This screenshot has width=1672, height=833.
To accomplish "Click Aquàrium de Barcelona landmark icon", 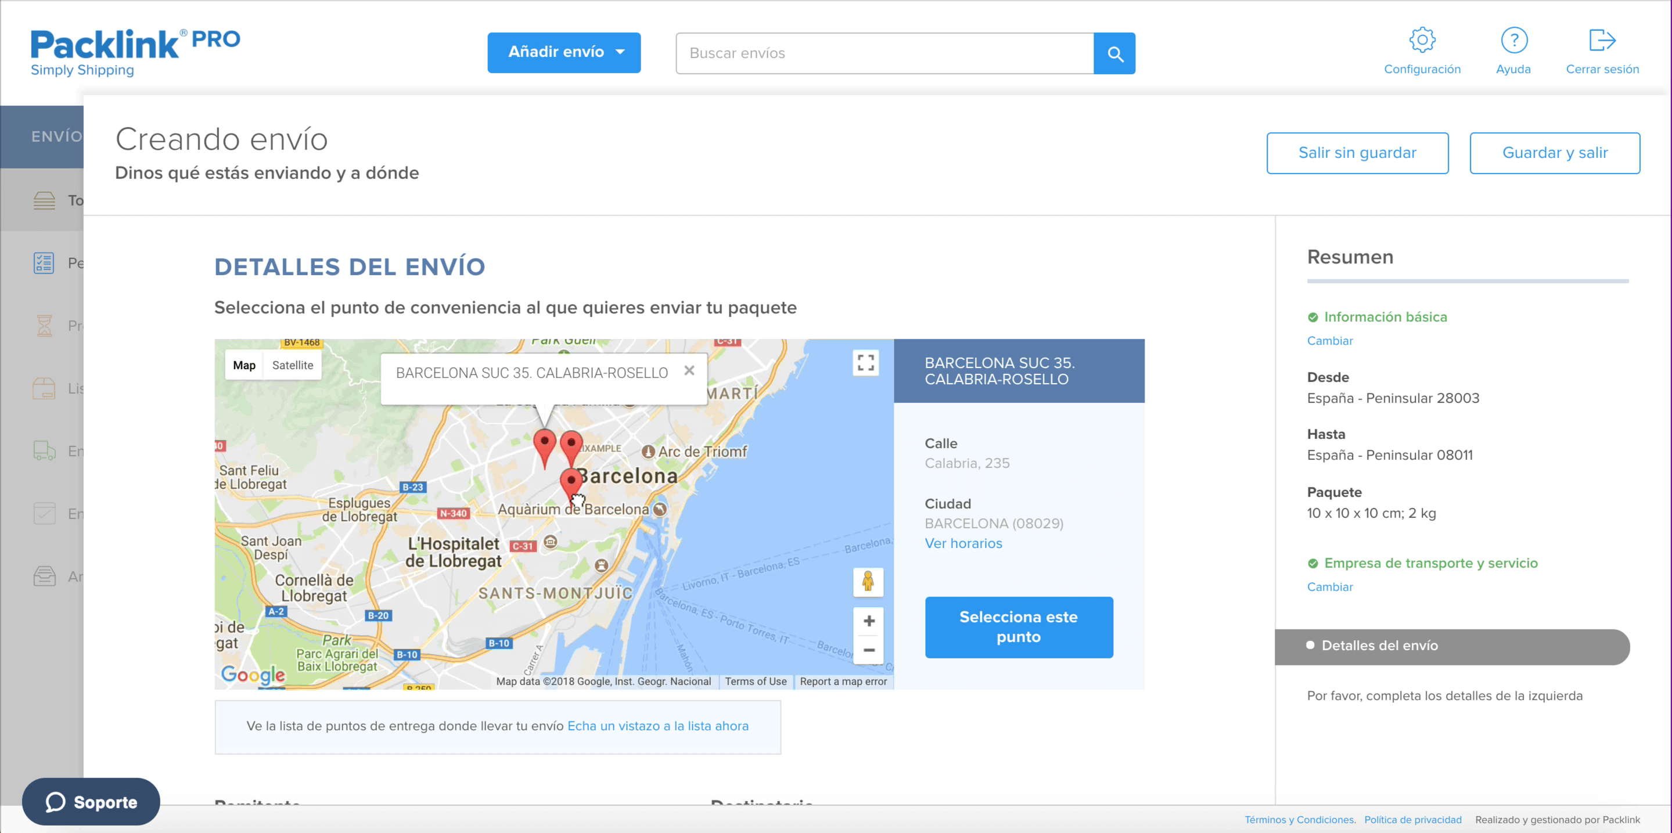I will tap(660, 509).
